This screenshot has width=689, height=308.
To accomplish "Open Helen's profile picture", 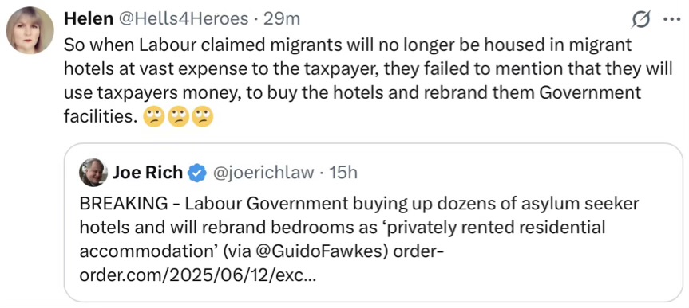I will coord(30,31).
